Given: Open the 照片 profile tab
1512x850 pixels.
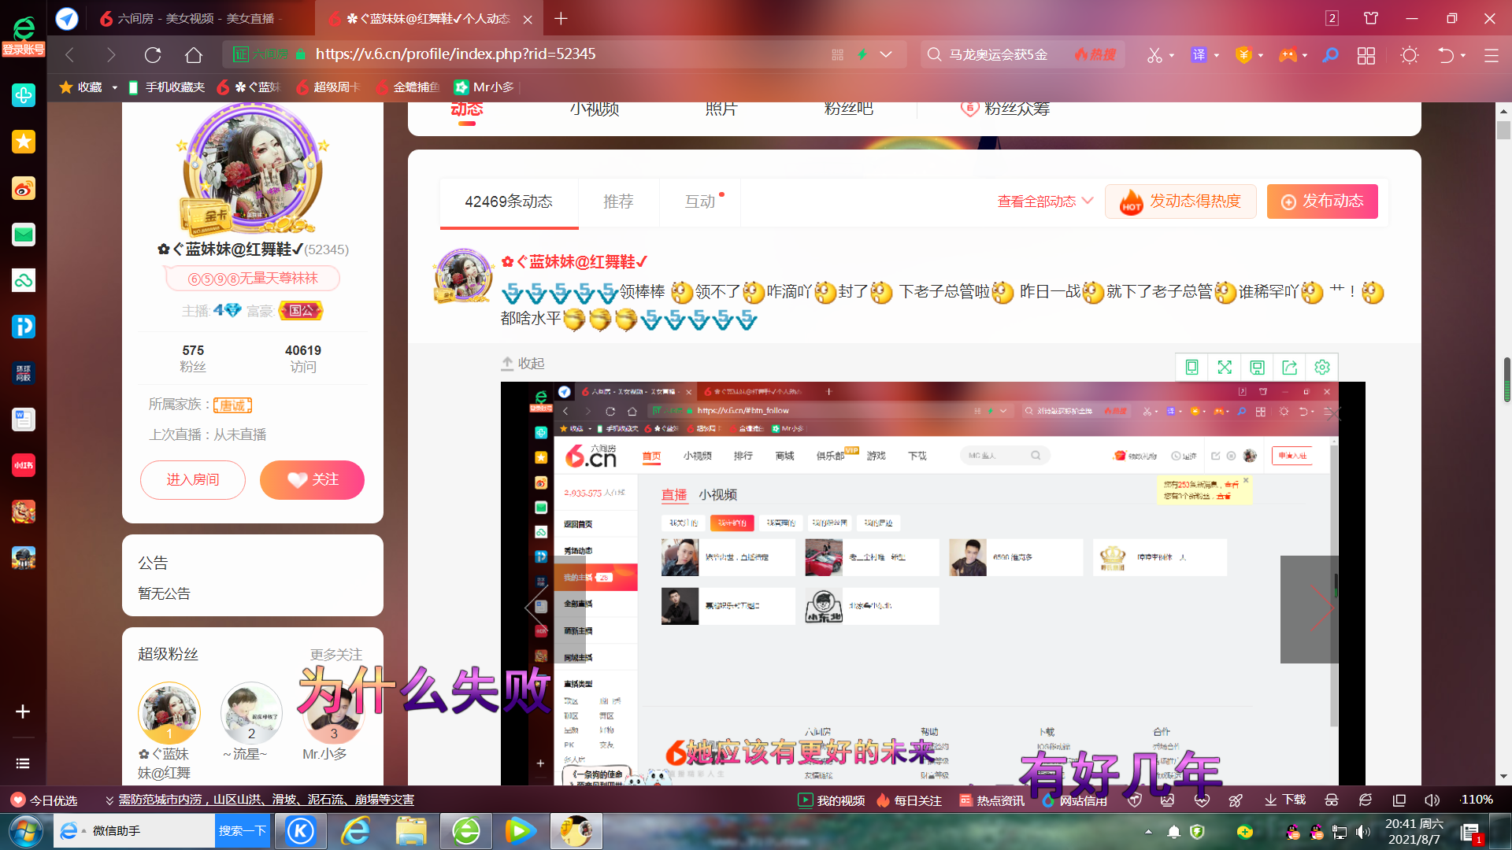Looking at the screenshot, I should (721, 109).
